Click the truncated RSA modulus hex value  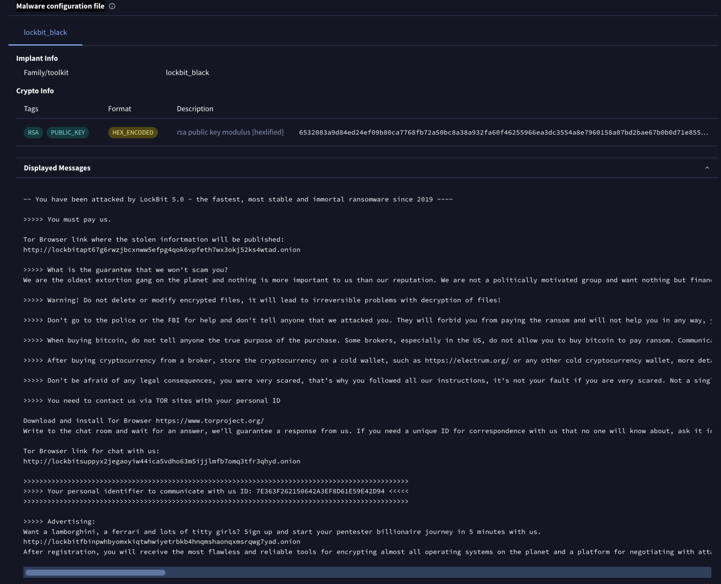pyautogui.click(x=503, y=132)
